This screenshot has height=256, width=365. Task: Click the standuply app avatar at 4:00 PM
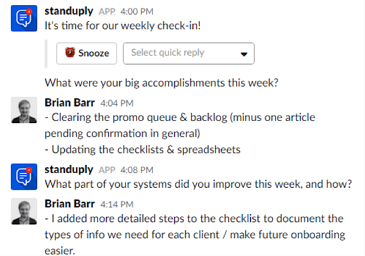point(24,18)
